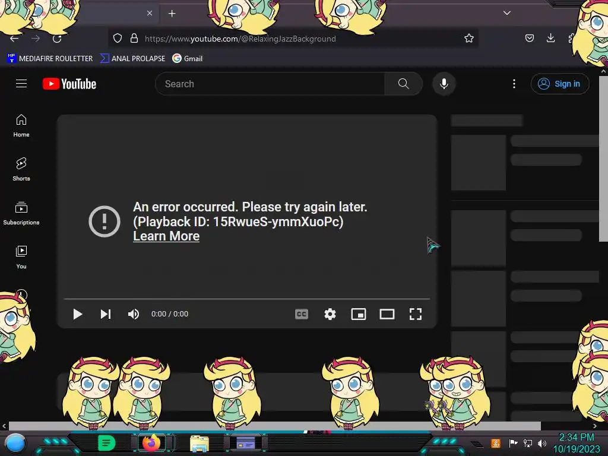Click the Sign in button

tap(559, 84)
